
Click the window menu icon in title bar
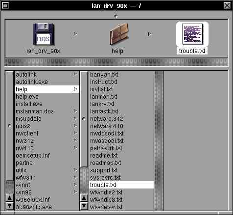pos(5,6)
